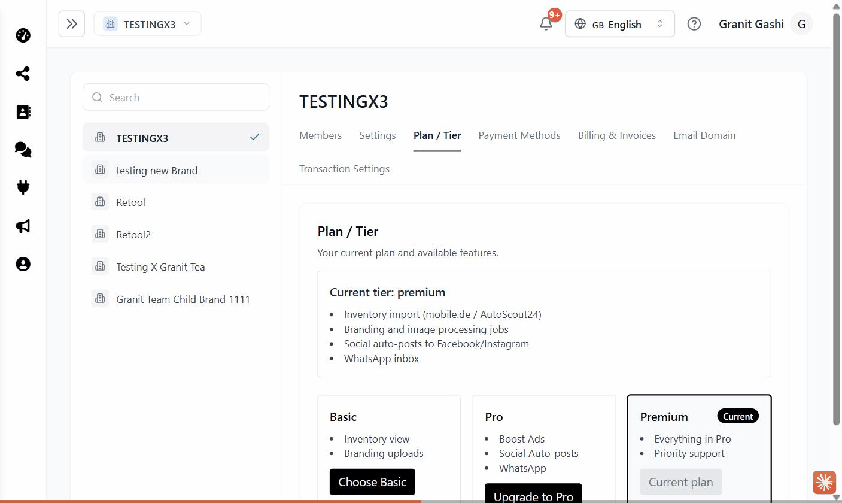Viewport: 842px width, 503px height.
Task: Click 'WhatsApp inbox' feature text
Action: [381, 359]
